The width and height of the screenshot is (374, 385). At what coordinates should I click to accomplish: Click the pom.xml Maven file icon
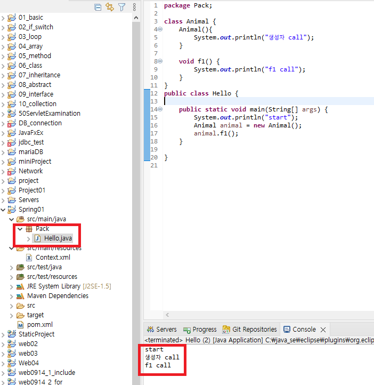point(21,325)
